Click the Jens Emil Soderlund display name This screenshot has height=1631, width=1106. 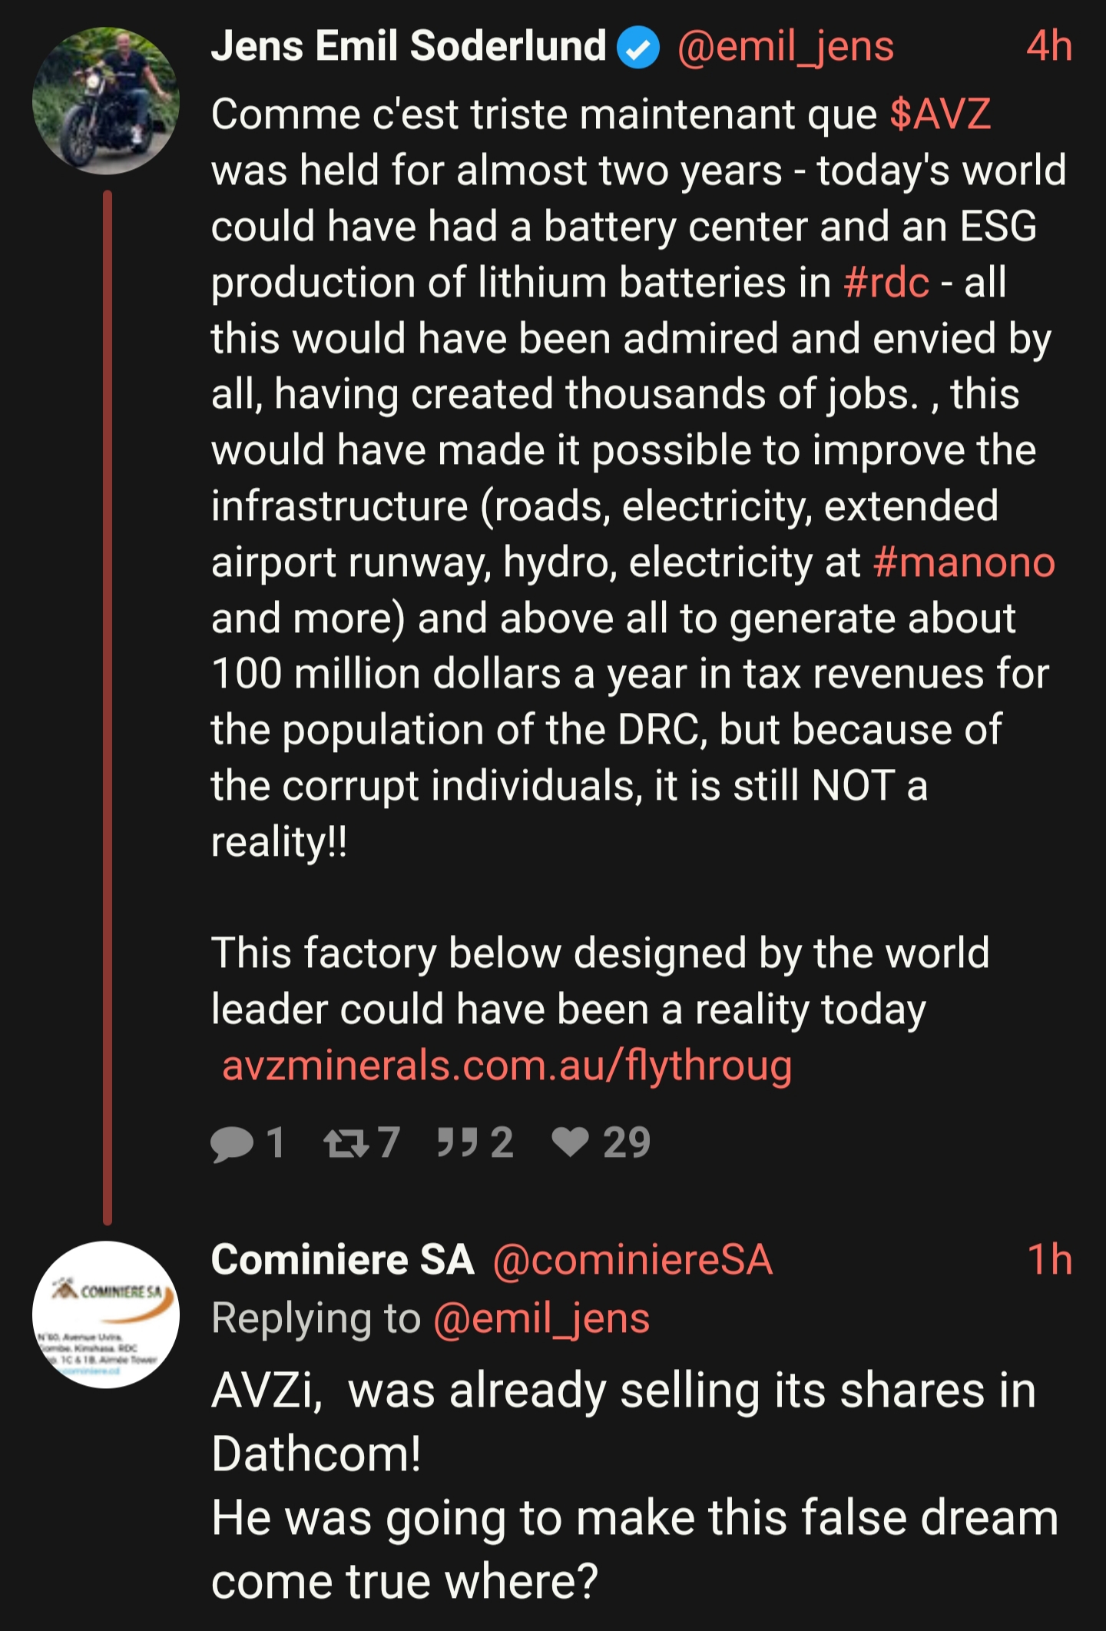pos(409,46)
